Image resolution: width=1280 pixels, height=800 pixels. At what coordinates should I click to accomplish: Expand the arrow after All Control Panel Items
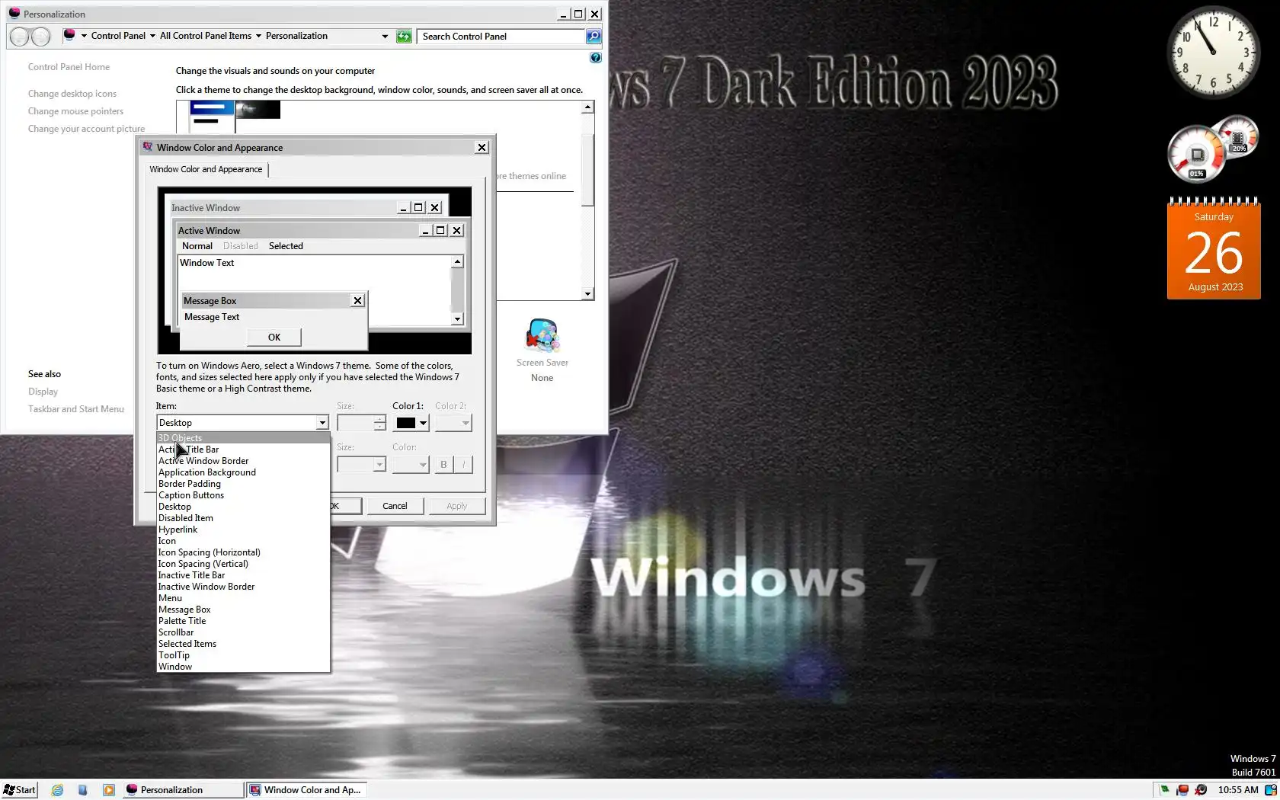click(x=258, y=36)
